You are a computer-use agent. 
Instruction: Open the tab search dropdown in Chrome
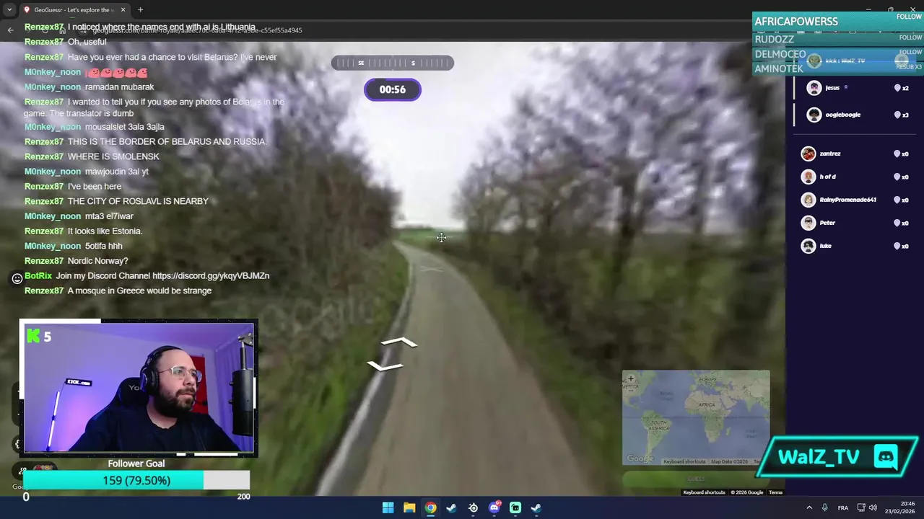coord(9,9)
